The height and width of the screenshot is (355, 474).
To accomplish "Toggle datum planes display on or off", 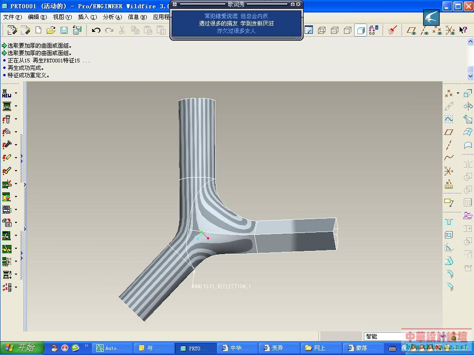I will pos(411,31).
